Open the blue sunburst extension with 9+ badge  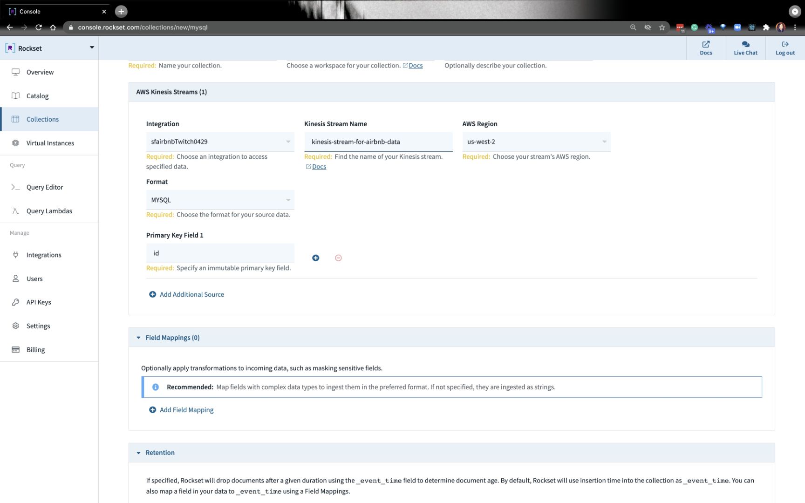709,28
